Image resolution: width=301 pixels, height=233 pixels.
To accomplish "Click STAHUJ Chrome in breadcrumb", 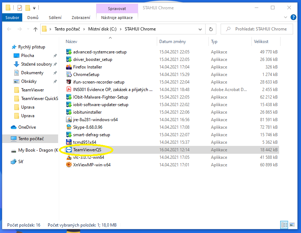I will (140, 29).
